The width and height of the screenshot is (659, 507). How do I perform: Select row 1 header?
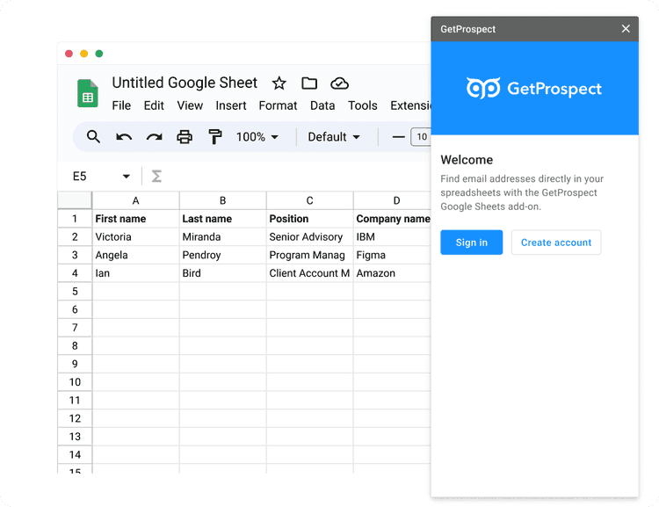[75, 219]
